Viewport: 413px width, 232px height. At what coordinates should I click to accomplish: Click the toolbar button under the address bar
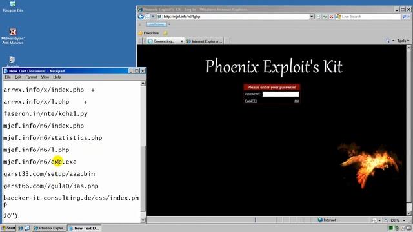pos(157,24)
